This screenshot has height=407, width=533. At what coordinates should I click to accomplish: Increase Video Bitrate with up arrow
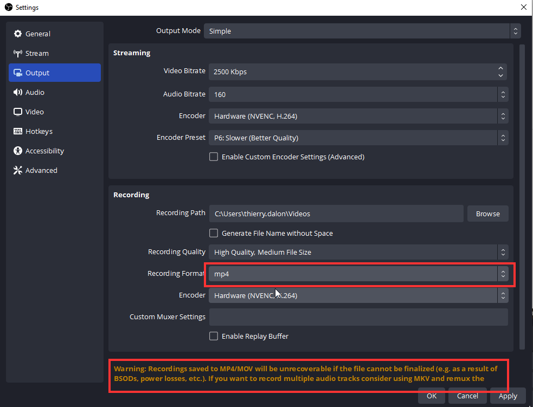(500, 68)
